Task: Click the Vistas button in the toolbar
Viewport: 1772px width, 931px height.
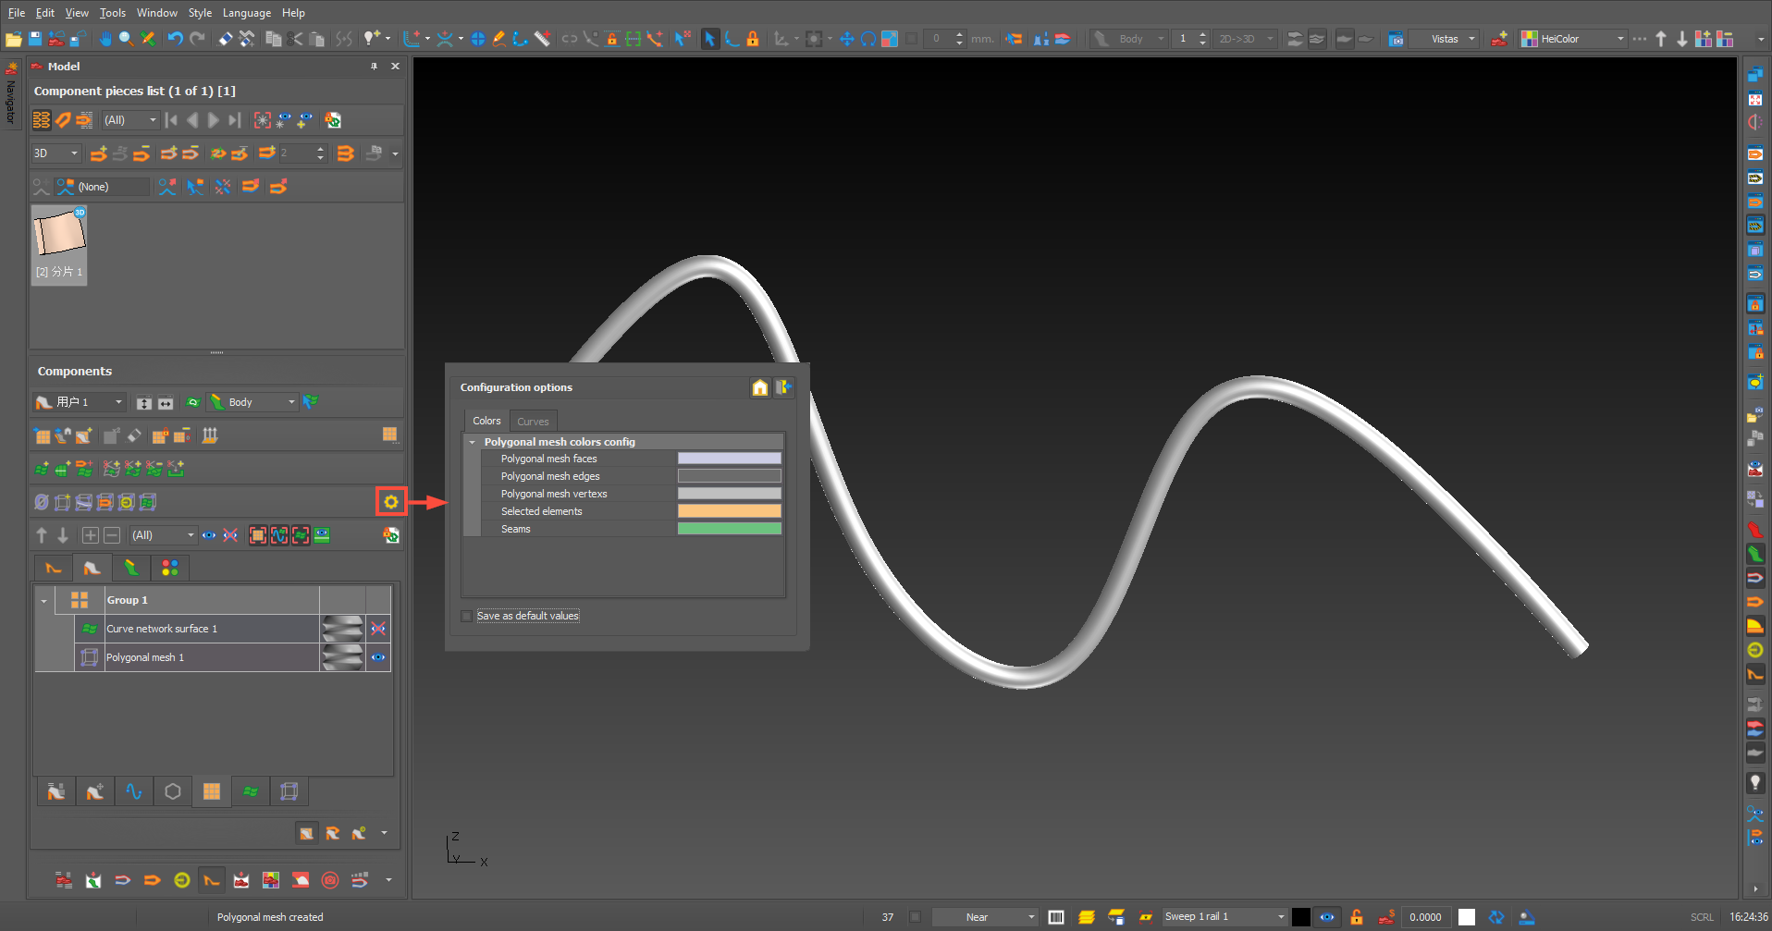Action: 1444,39
